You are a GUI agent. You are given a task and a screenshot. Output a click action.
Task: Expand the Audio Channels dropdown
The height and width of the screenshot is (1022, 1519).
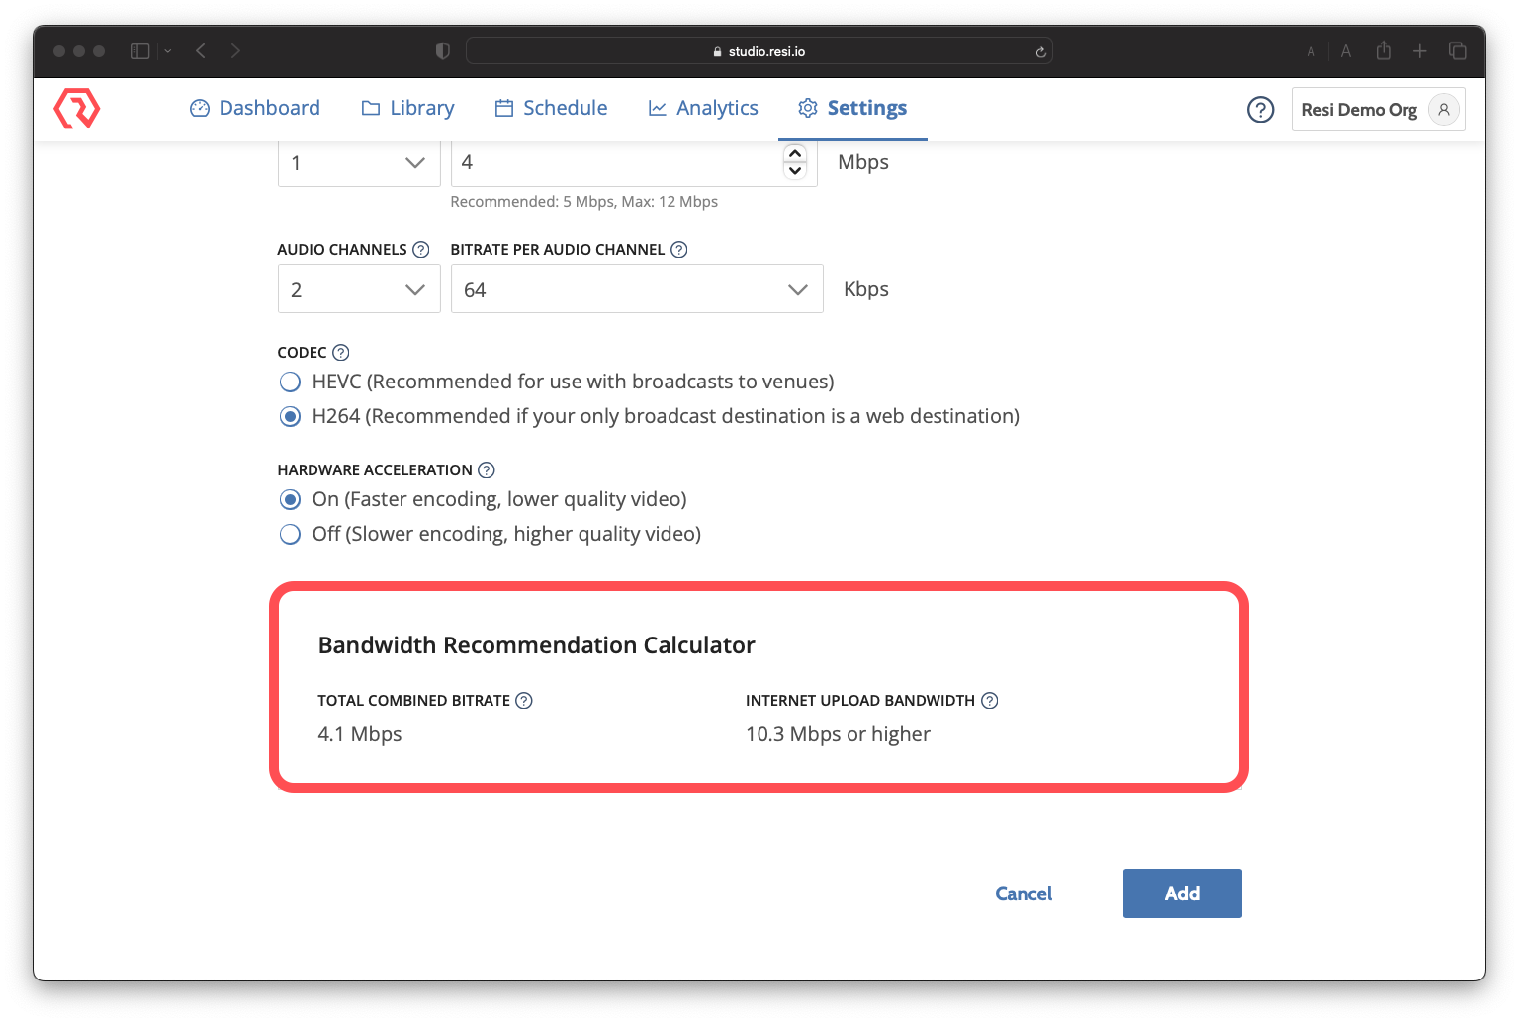coord(358,290)
